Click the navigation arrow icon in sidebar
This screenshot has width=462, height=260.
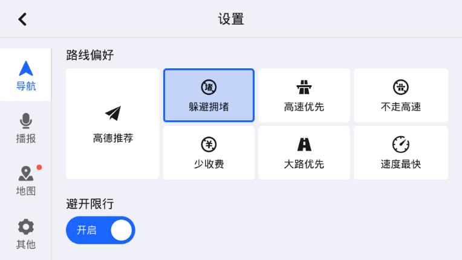click(26, 68)
